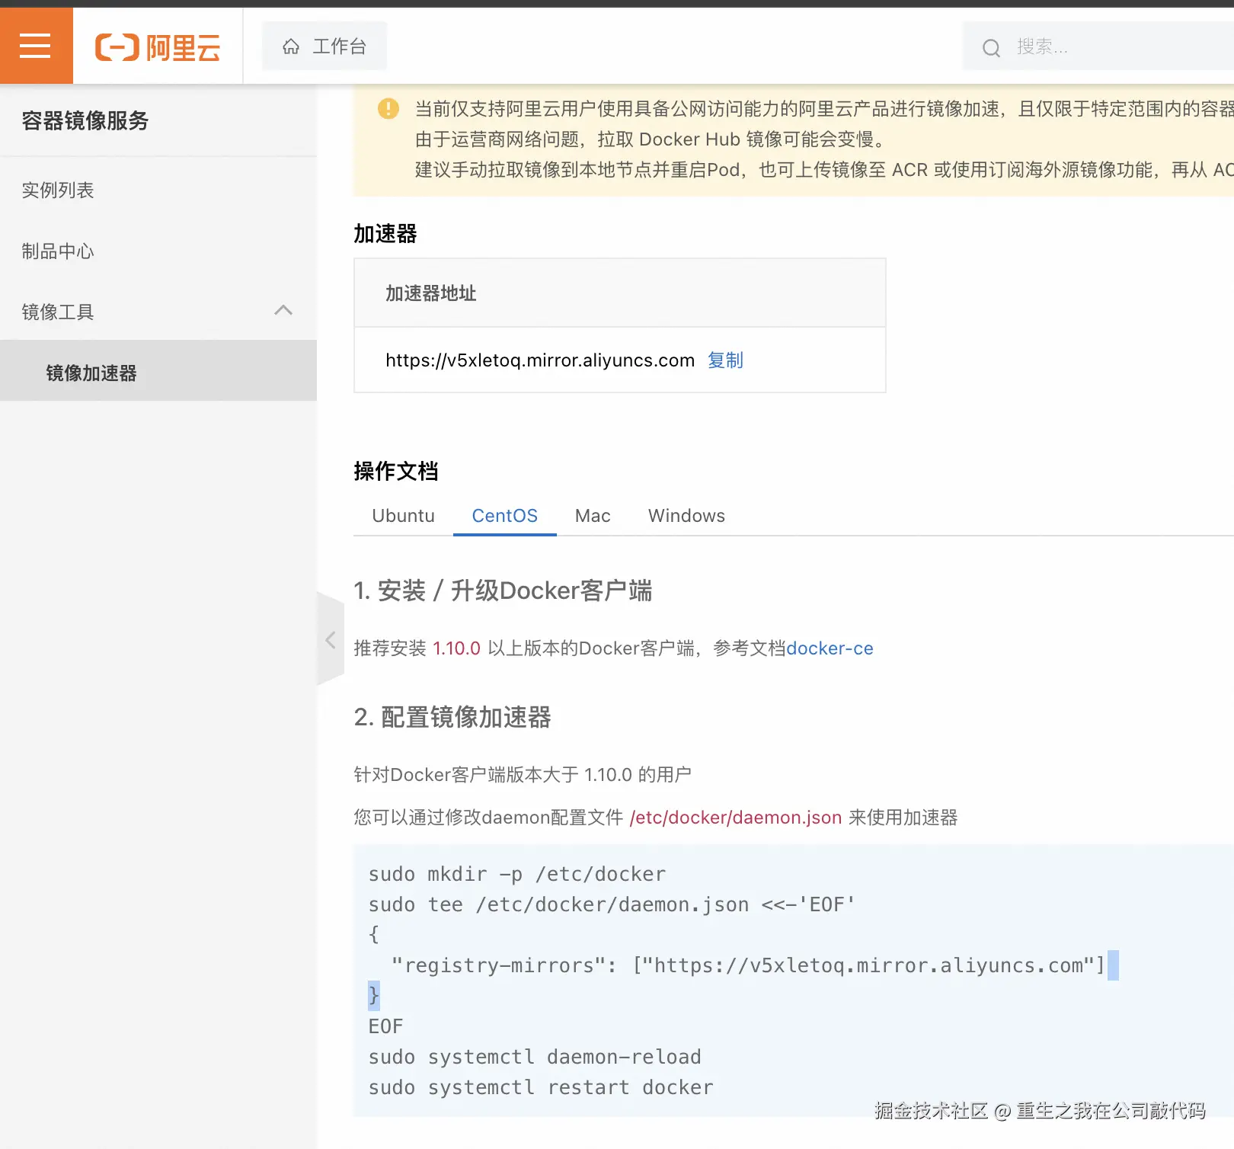
Task: Click the '1. 安装 / 升级Docker客户端' heading
Action: click(x=503, y=591)
